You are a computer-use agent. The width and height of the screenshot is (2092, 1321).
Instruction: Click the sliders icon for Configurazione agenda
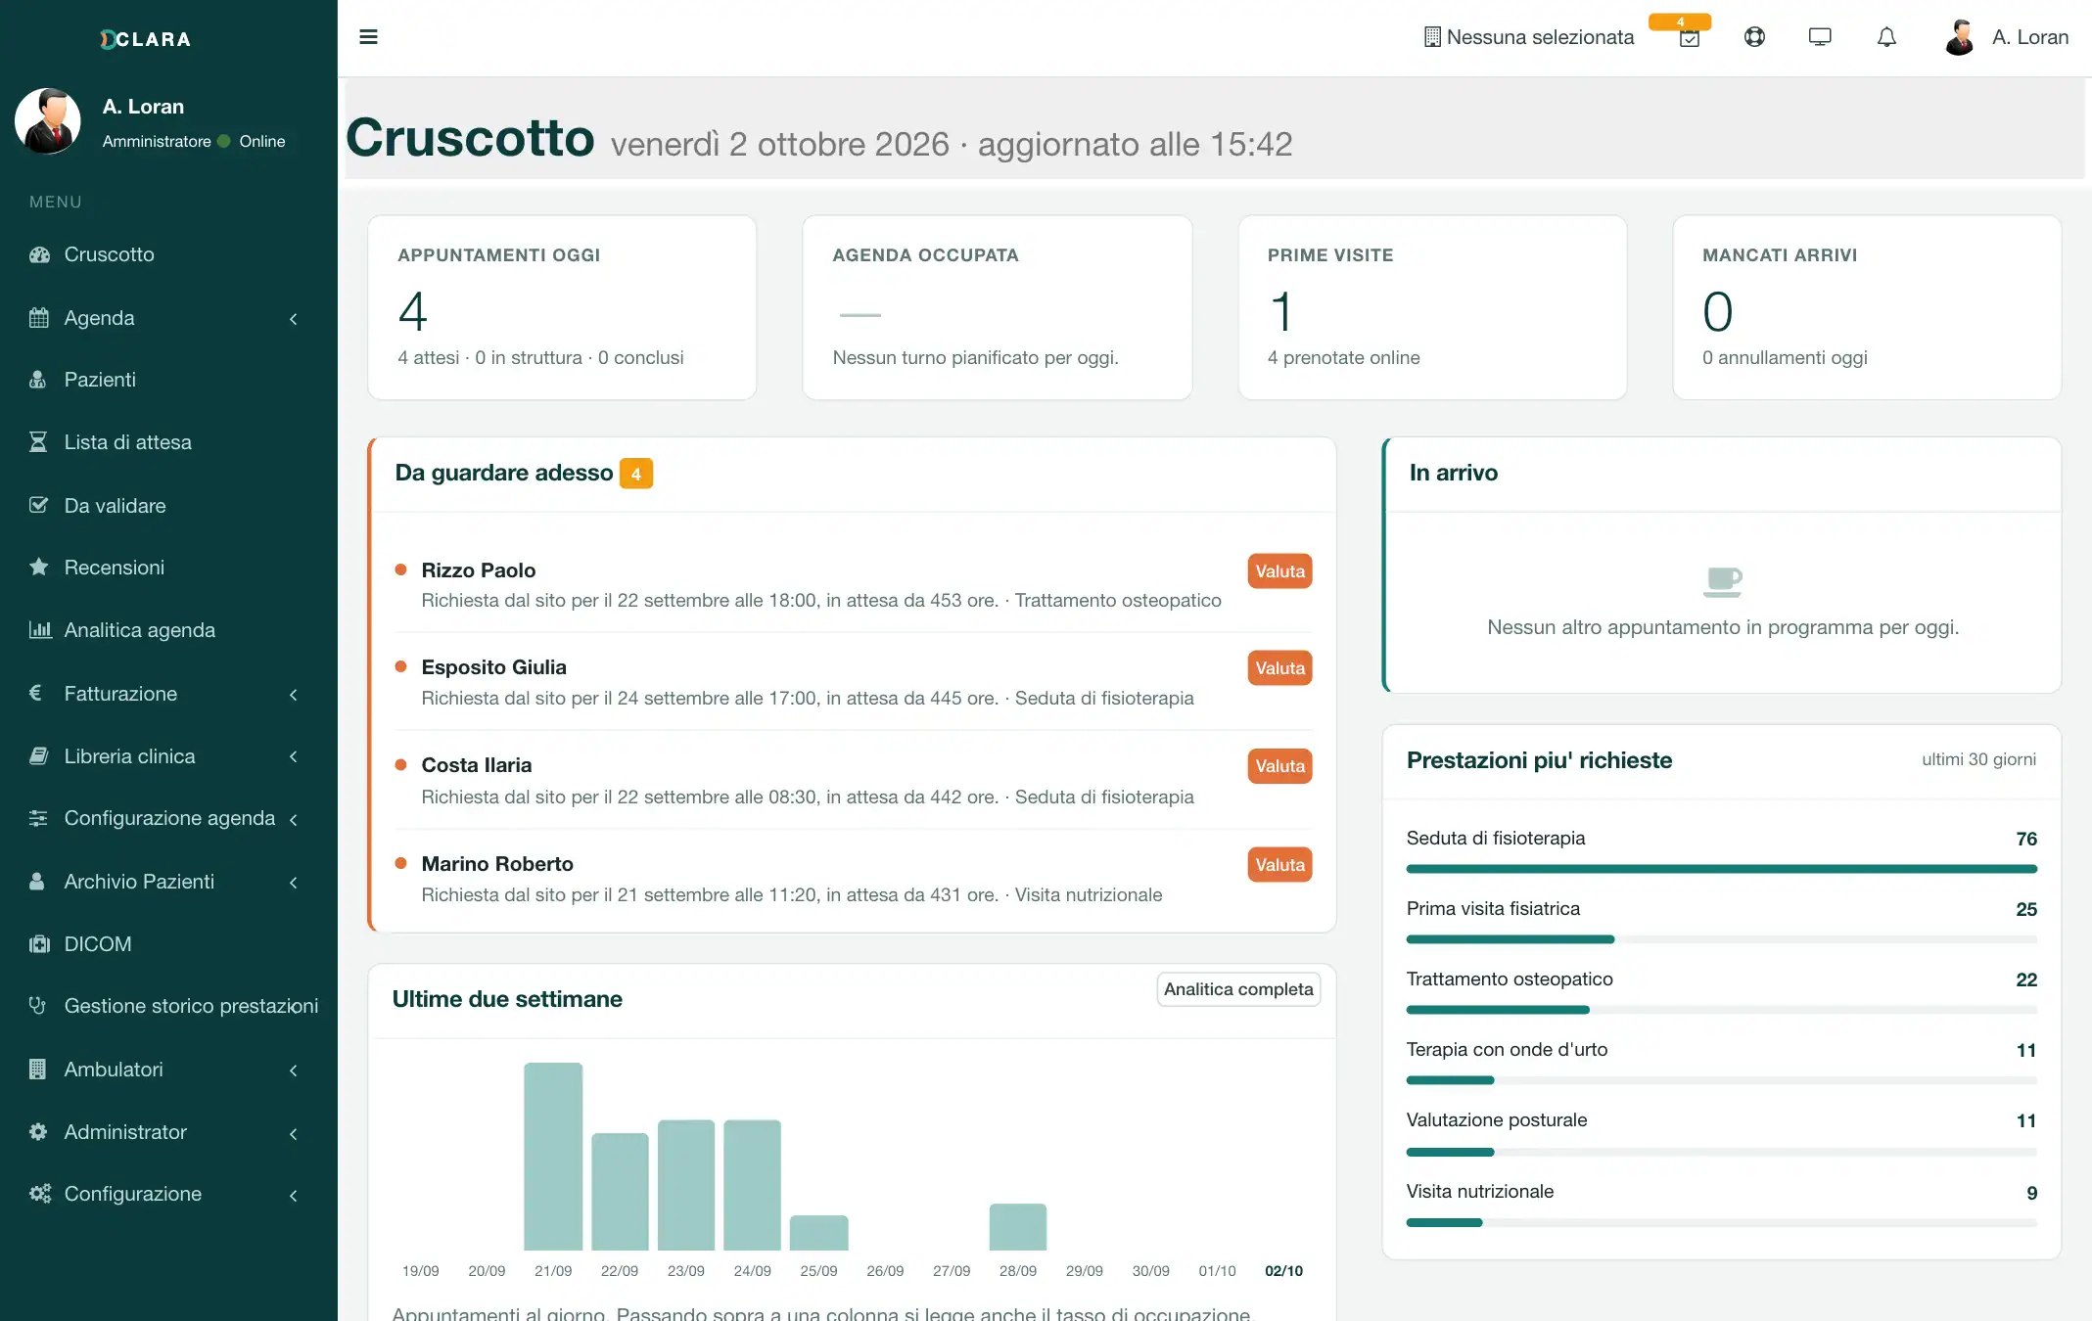38,818
